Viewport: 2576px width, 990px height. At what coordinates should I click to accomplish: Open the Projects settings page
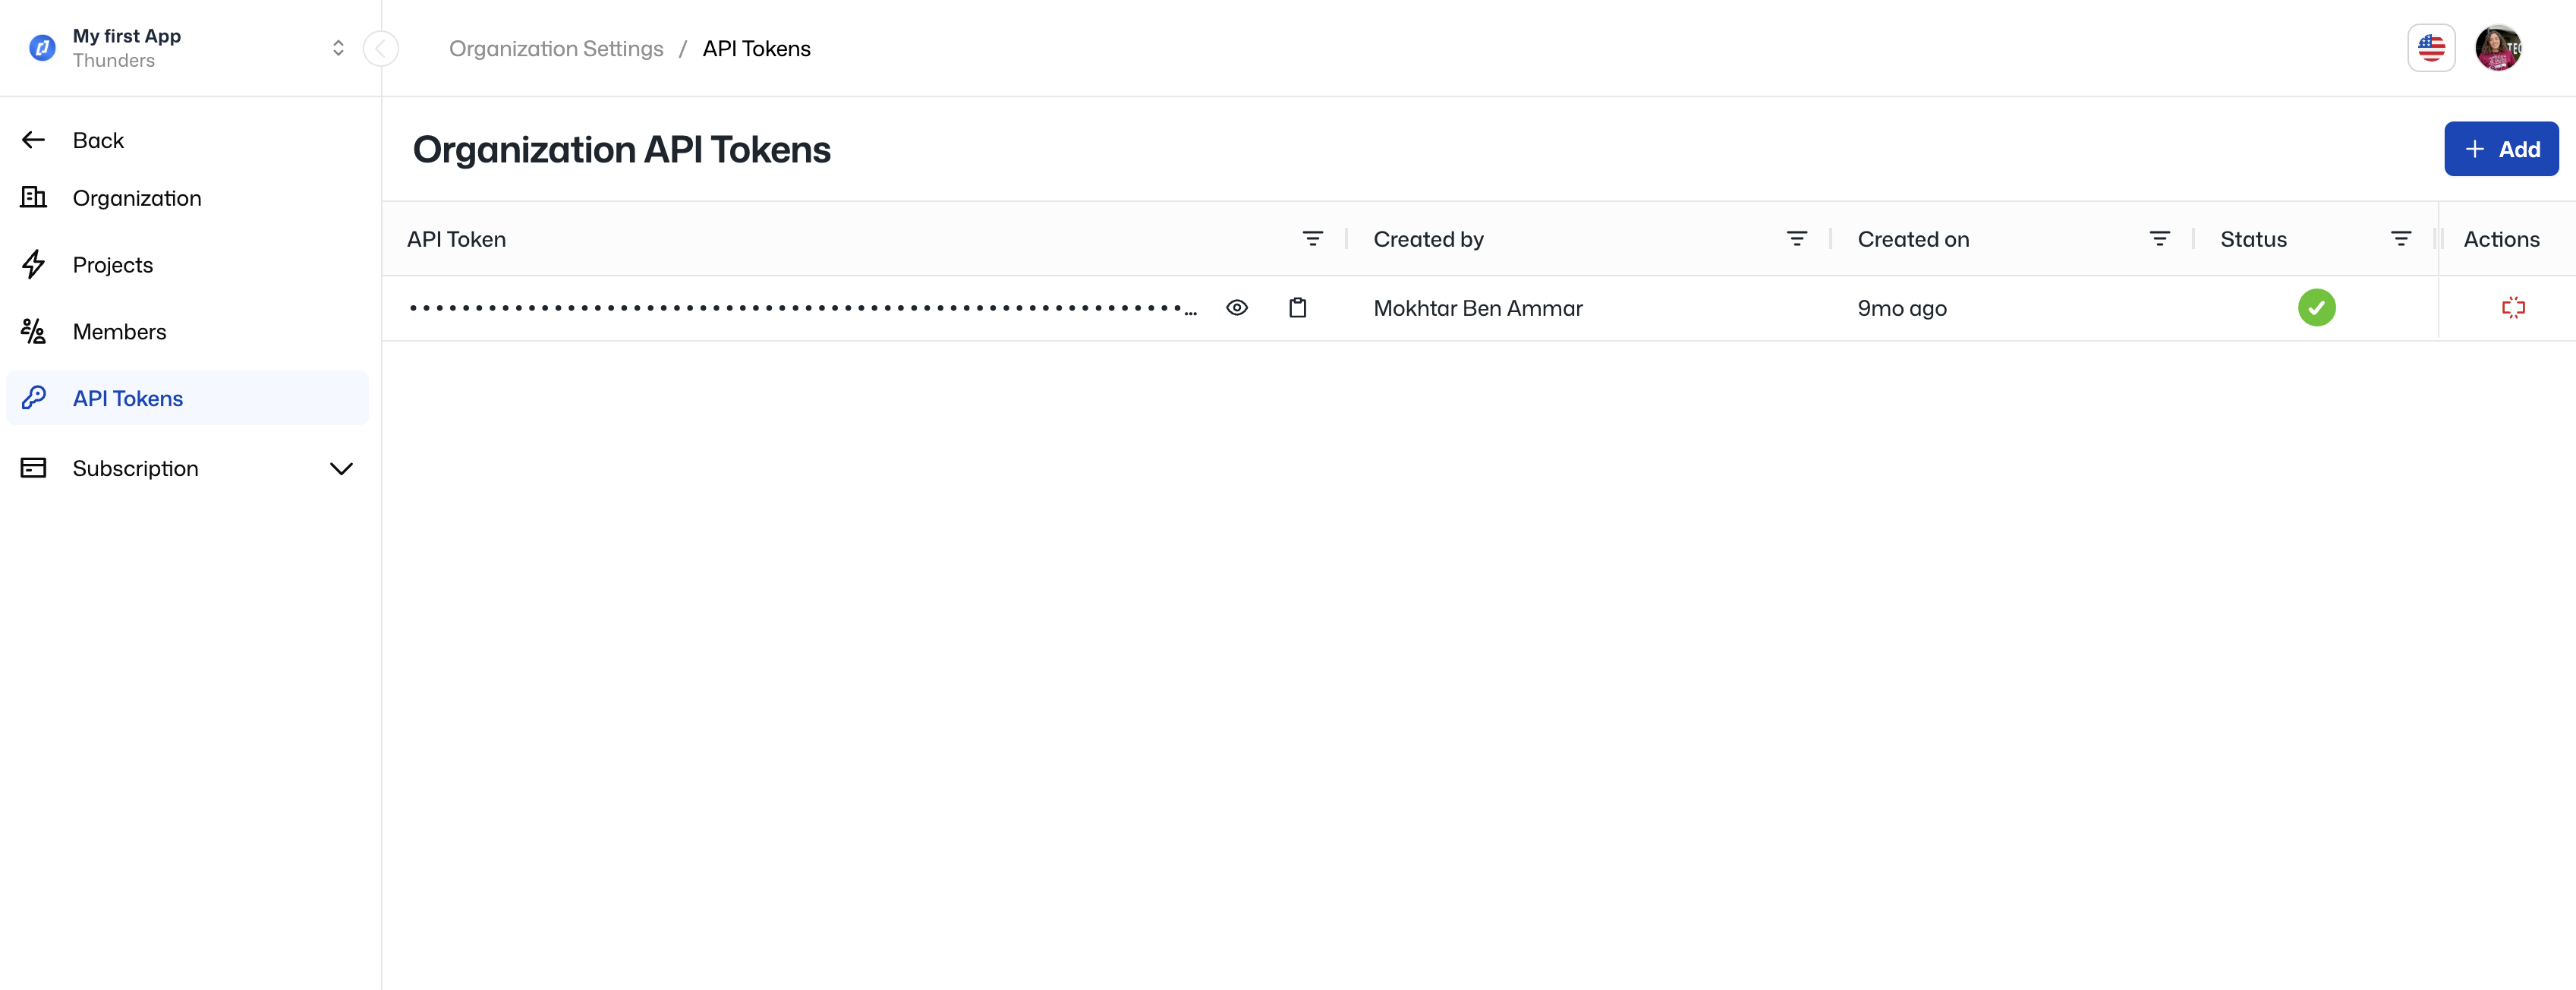pyautogui.click(x=112, y=265)
